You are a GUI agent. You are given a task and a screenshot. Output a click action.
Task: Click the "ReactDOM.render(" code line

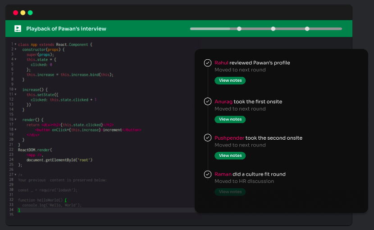click(x=35, y=150)
